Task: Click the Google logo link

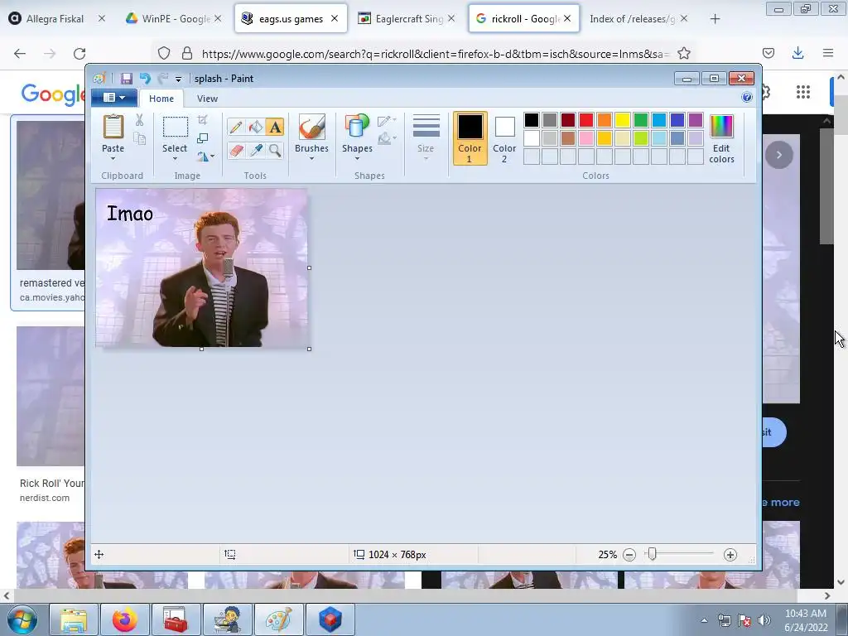Action: coord(52,94)
